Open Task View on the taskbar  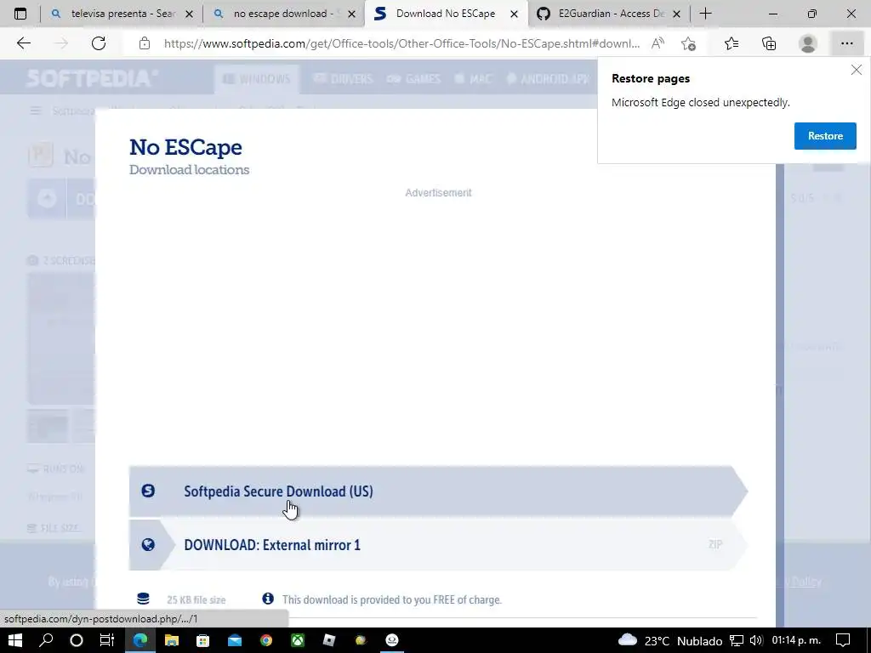(x=106, y=640)
